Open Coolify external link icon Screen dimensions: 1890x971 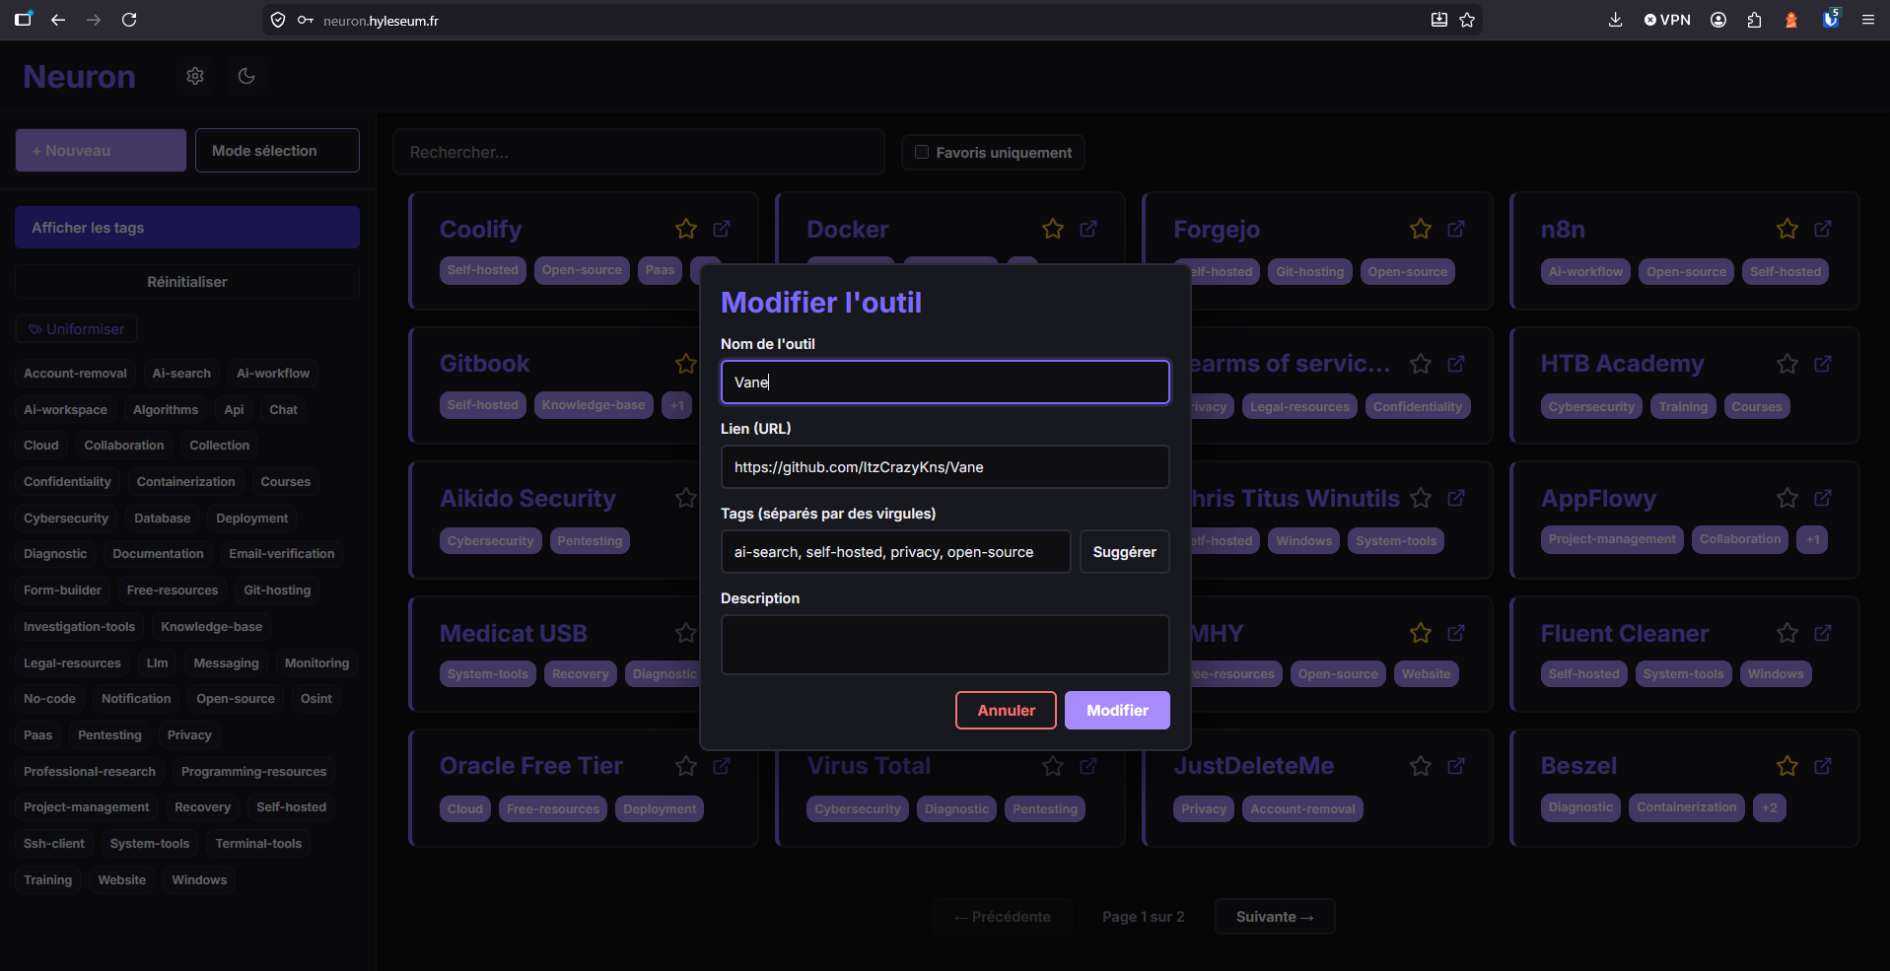[722, 229]
